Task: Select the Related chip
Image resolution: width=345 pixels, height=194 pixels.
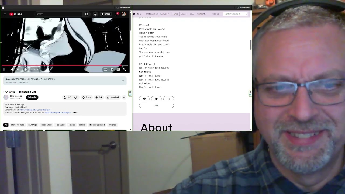Action: [72, 125]
